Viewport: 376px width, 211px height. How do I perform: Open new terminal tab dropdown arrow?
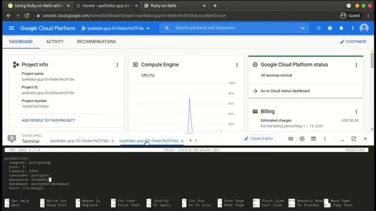click(196, 141)
